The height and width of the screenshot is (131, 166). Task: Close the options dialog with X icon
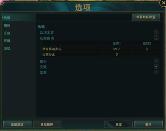pos(164,3)
